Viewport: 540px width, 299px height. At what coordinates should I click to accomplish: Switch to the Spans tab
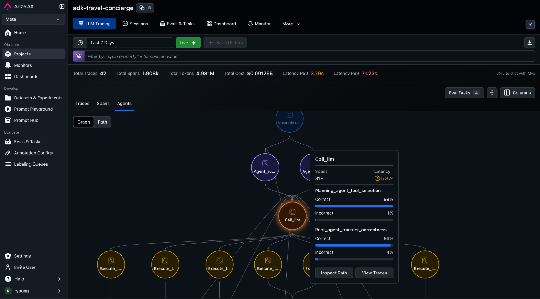click(103, 104)
